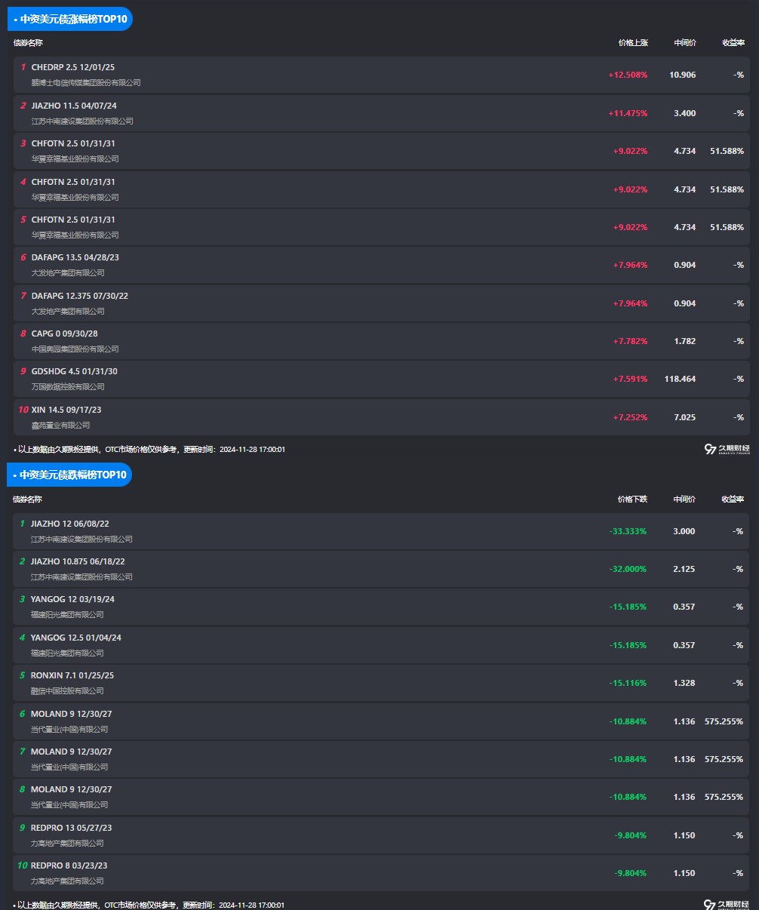Image resolution: width=759 pixels, height=910 pixels.
Task: Open JIAZHO 11.5 04/07/24 bond row
Action: tap(74, 106)
